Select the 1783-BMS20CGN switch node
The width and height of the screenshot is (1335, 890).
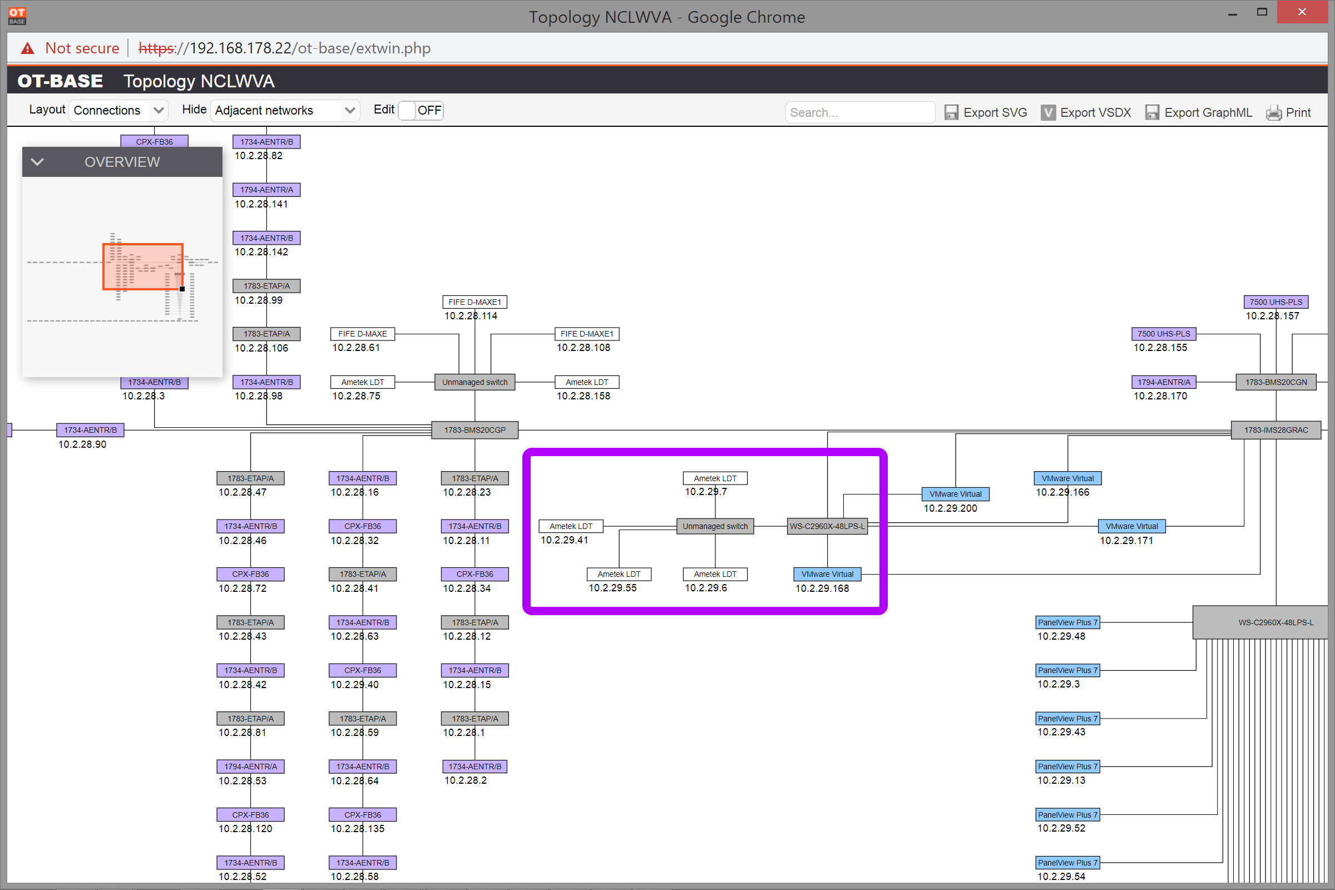coord(1275,382)
